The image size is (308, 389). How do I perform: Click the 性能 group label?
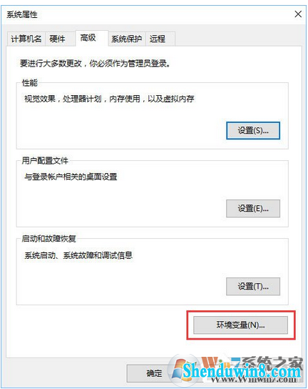pos(29,83)
